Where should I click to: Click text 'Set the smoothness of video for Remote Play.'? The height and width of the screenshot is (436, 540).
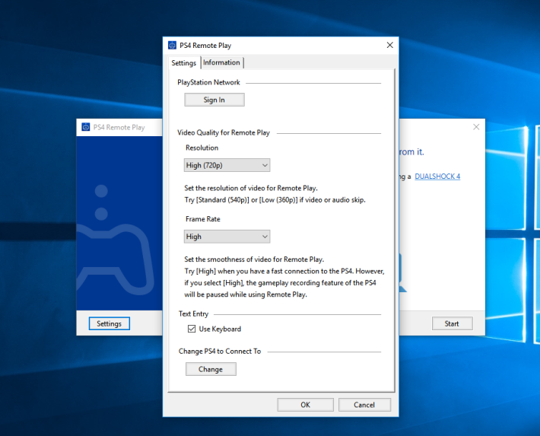pyautogui.click(x=254, y=259)
